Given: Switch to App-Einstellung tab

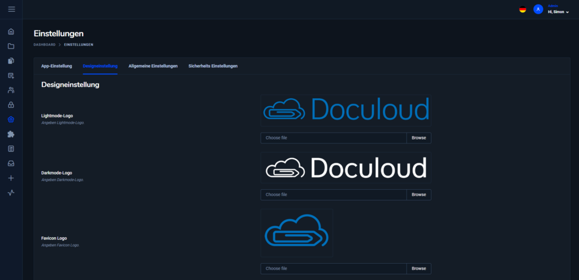Looking at the screenshot, I should tap(57, 66).
